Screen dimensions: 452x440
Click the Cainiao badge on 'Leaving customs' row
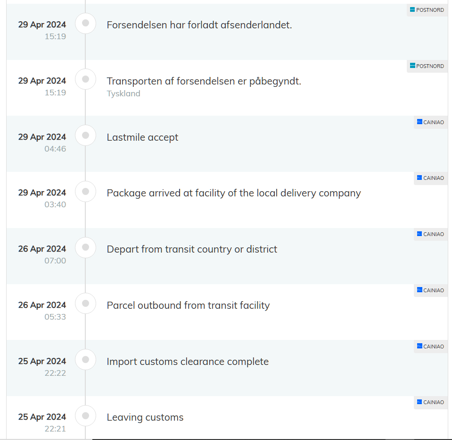coord(430,402)
